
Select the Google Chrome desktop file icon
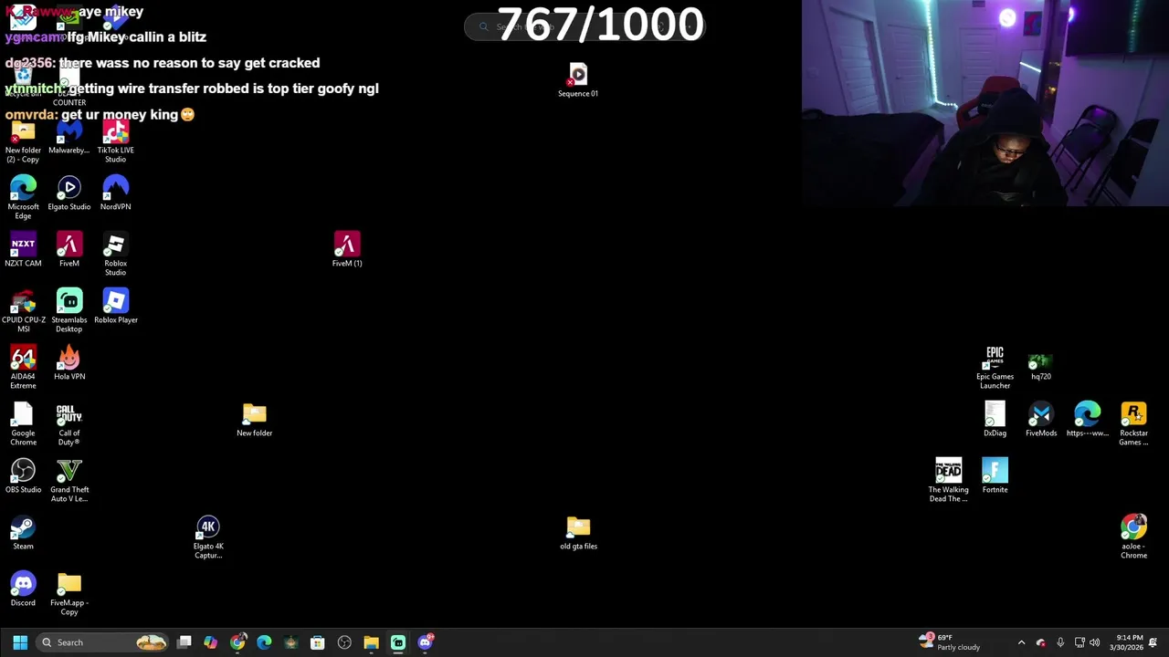pos(23,424)
